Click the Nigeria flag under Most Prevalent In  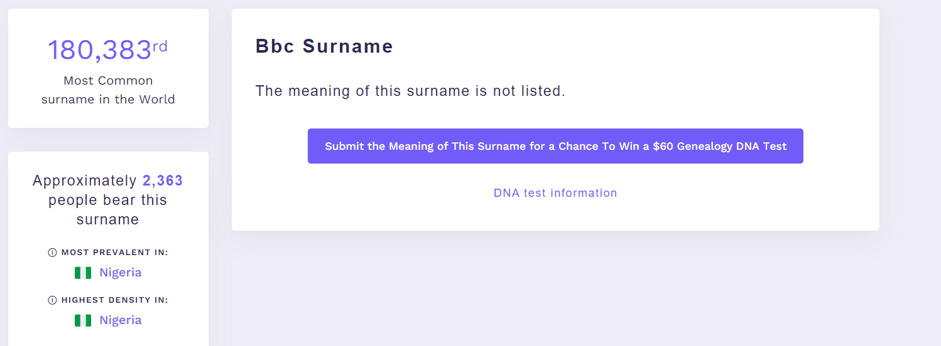point(83,273)
